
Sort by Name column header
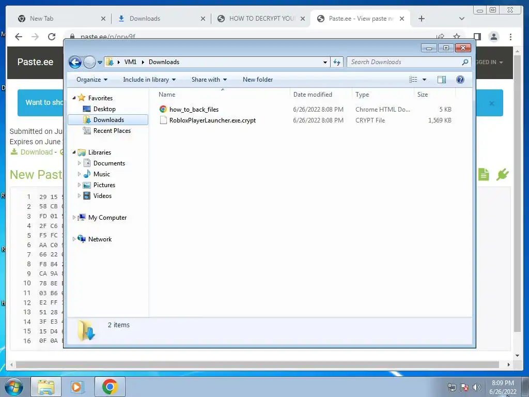pyautogui.click(x=223, y=95)
